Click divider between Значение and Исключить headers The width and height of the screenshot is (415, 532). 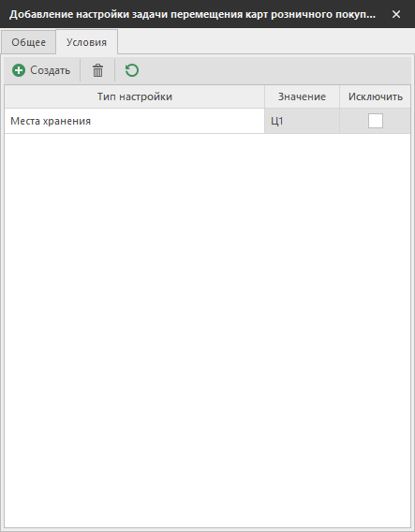click(x=340, y=96)
